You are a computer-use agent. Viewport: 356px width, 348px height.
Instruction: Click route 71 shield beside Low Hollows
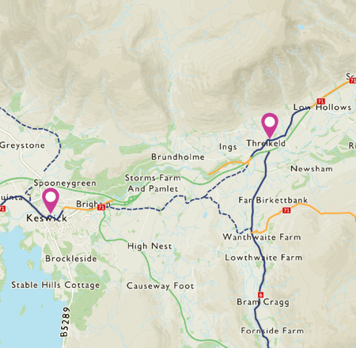coord(320,101)
